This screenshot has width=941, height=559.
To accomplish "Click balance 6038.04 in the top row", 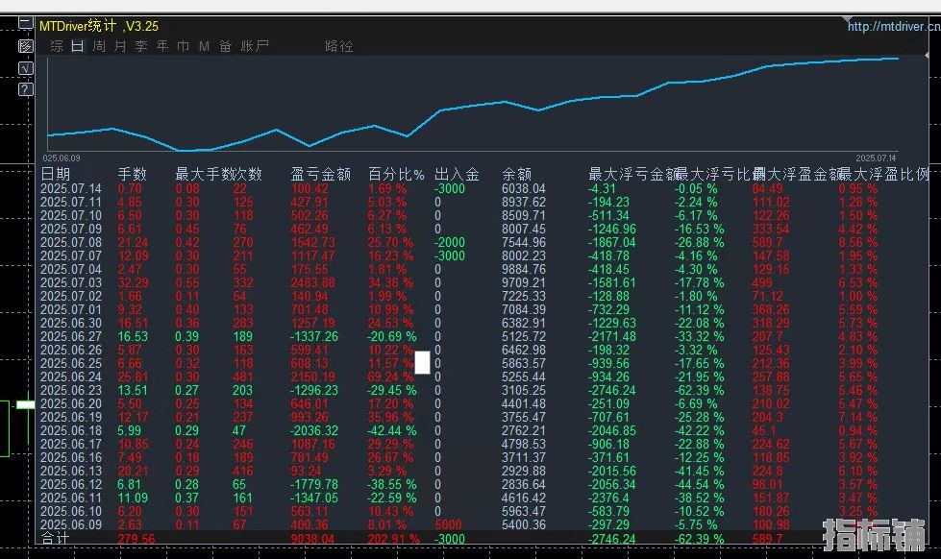I will coord(524,188).
